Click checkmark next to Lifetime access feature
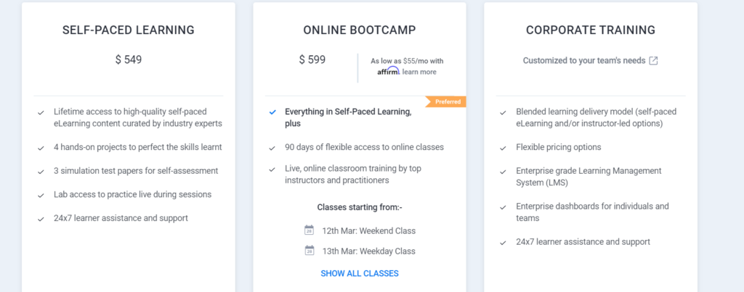744x292 pixels. [x=41, y=112]
